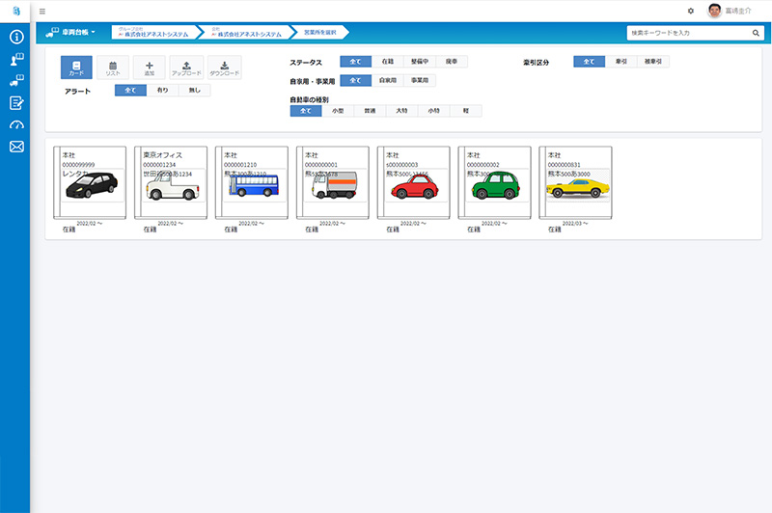
Task: Switch to リスト list view
Action: click(113, 67)
